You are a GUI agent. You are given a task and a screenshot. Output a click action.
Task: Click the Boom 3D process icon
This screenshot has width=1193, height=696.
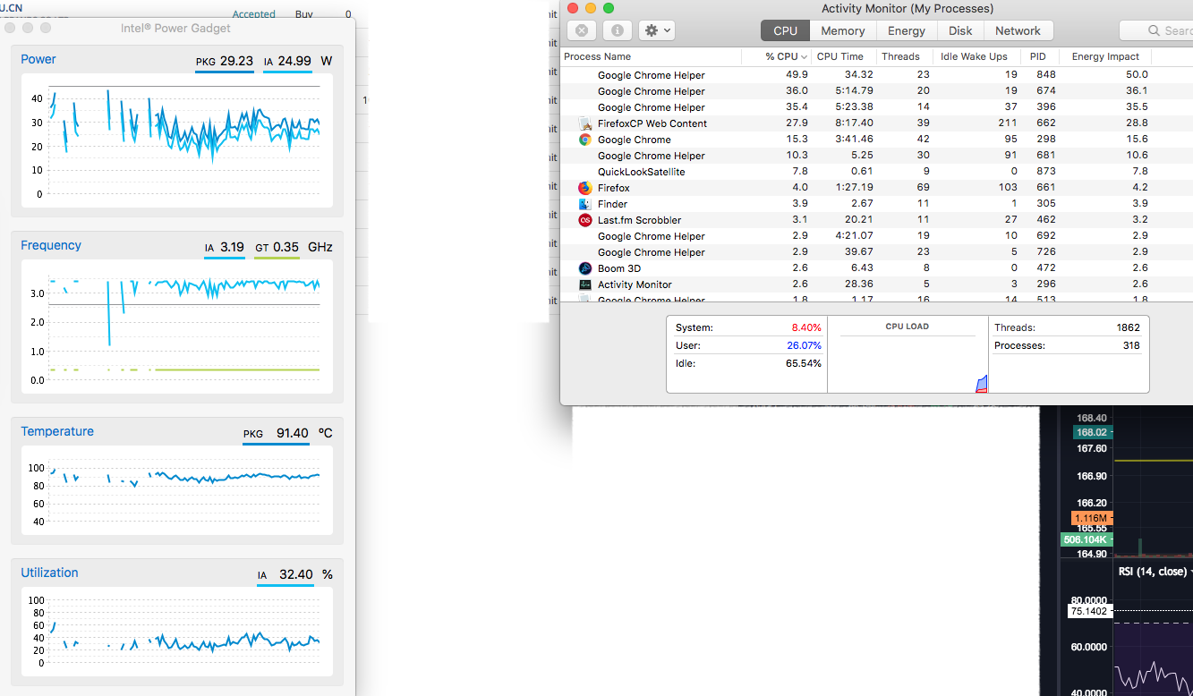(584, 268)
